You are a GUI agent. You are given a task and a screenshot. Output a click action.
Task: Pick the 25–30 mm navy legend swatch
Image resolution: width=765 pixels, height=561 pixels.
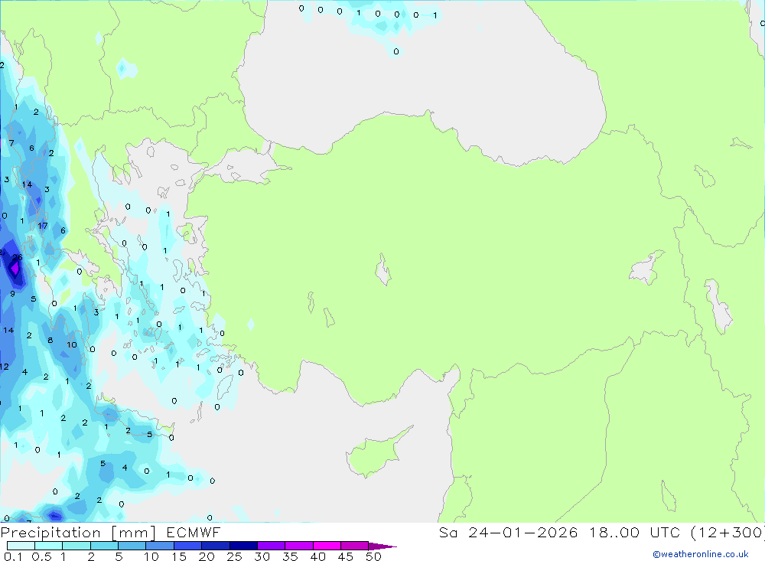[x=243, y=546]
